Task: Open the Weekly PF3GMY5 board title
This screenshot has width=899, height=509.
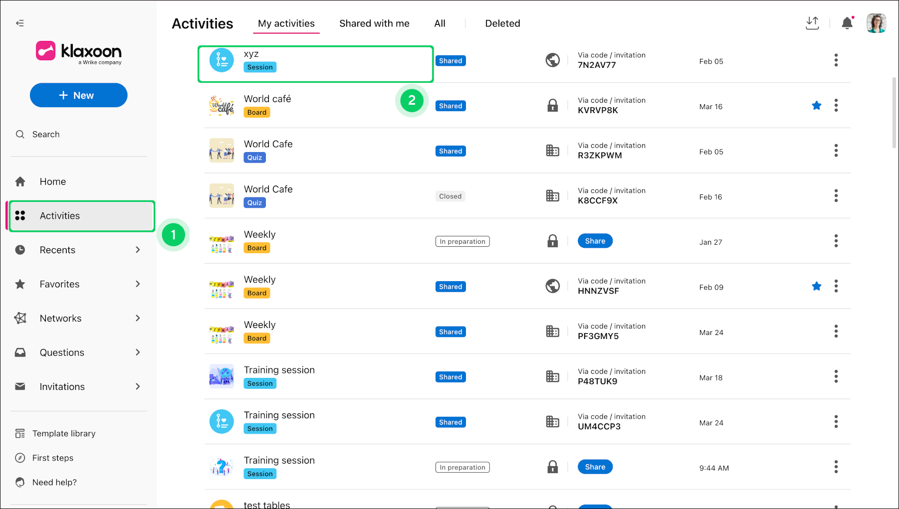Action: (x=259, y=325)
